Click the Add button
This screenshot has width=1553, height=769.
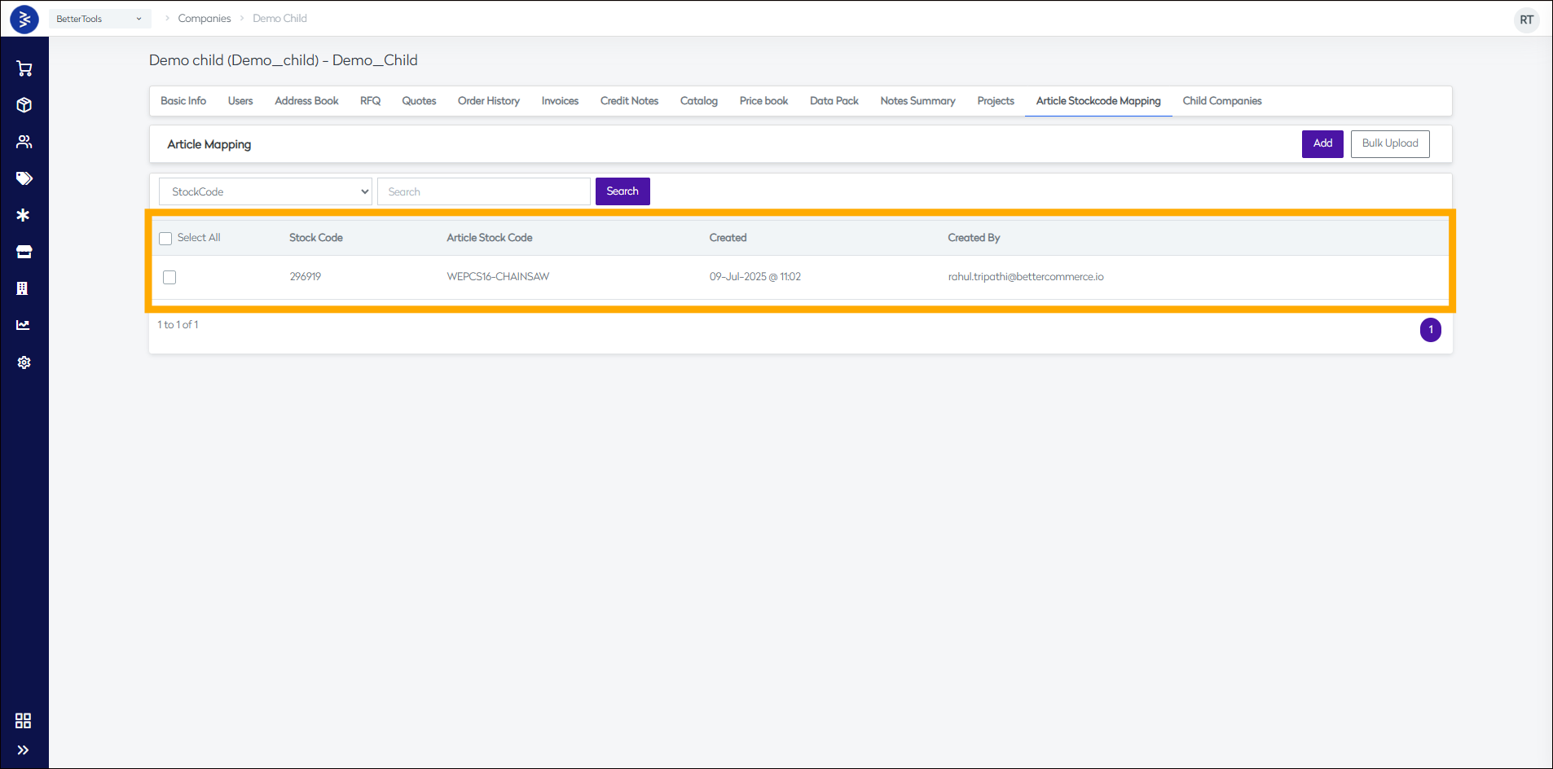click(x=1322, y=143)
